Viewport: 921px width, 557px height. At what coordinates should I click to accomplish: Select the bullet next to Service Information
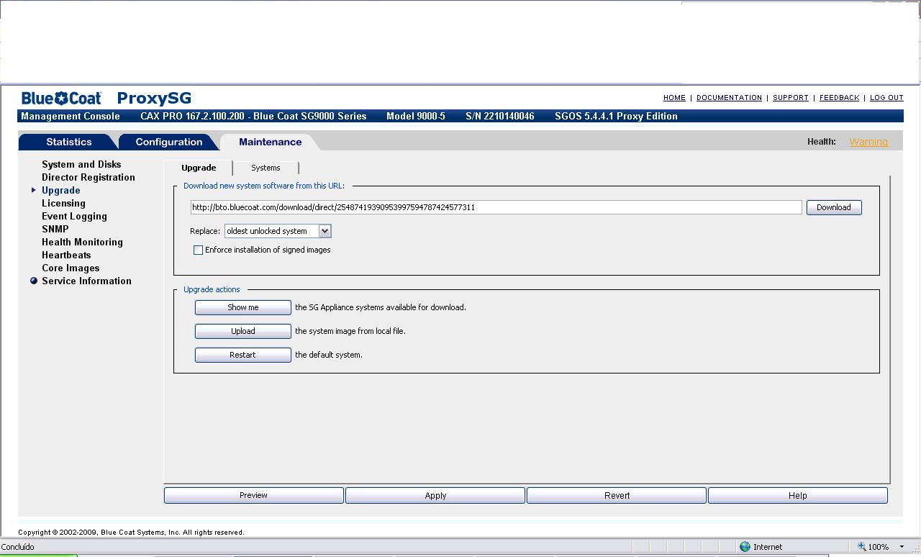[x=34, y=281]
